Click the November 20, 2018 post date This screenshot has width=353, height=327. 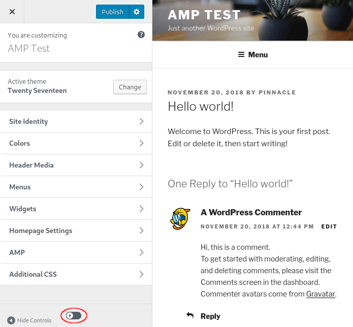(206, 92)
